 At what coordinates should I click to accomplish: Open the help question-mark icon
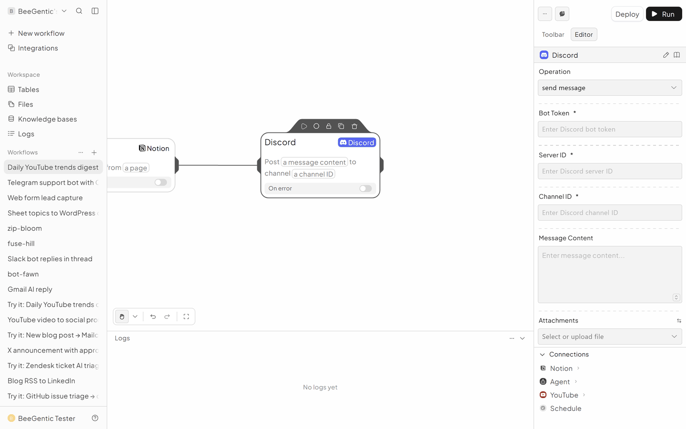[95, 418]
